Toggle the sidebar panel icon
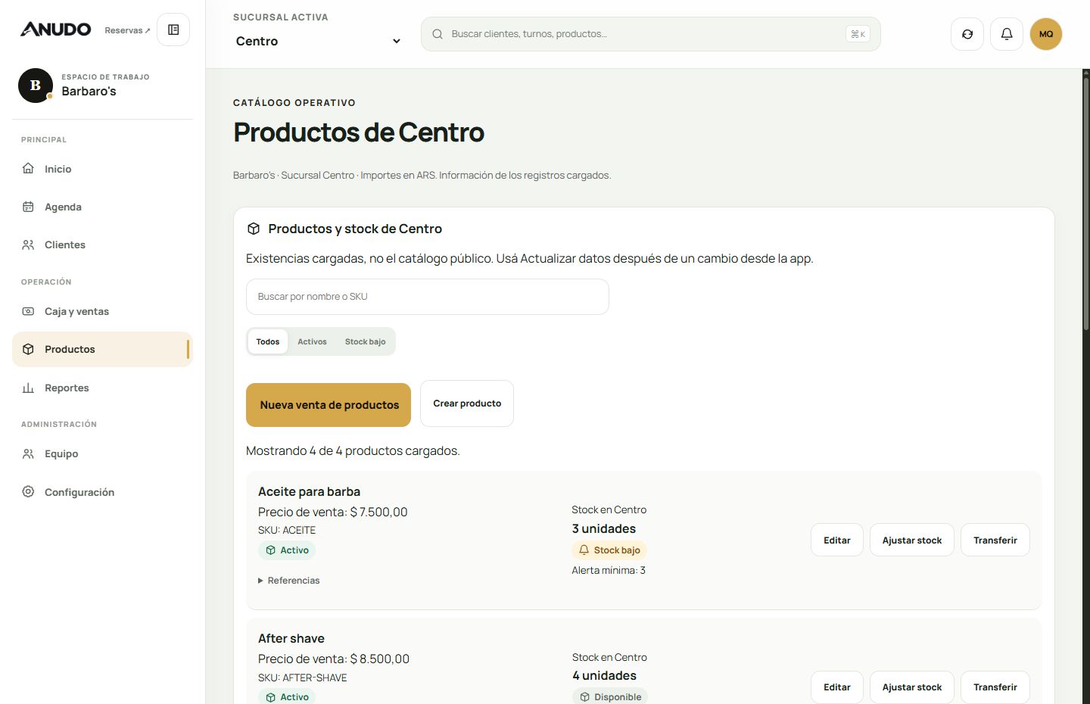 pyautogui.click(x=173, y=30)
